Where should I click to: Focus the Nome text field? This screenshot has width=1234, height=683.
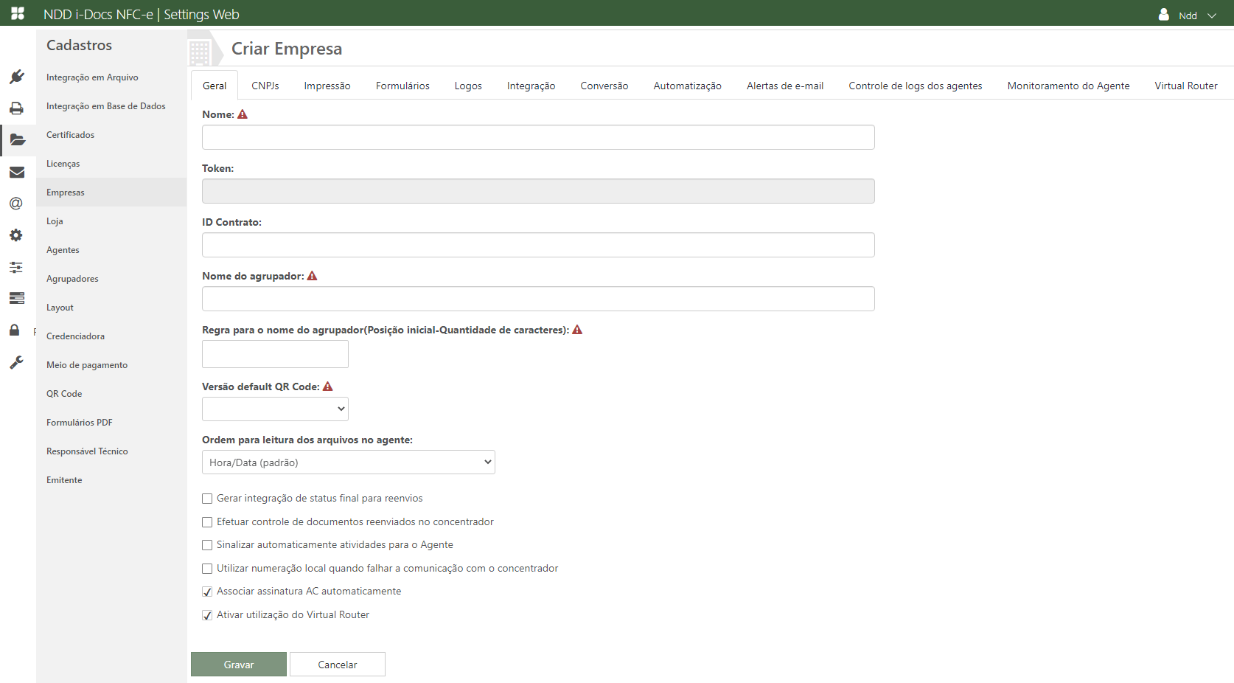click(538, 137)
